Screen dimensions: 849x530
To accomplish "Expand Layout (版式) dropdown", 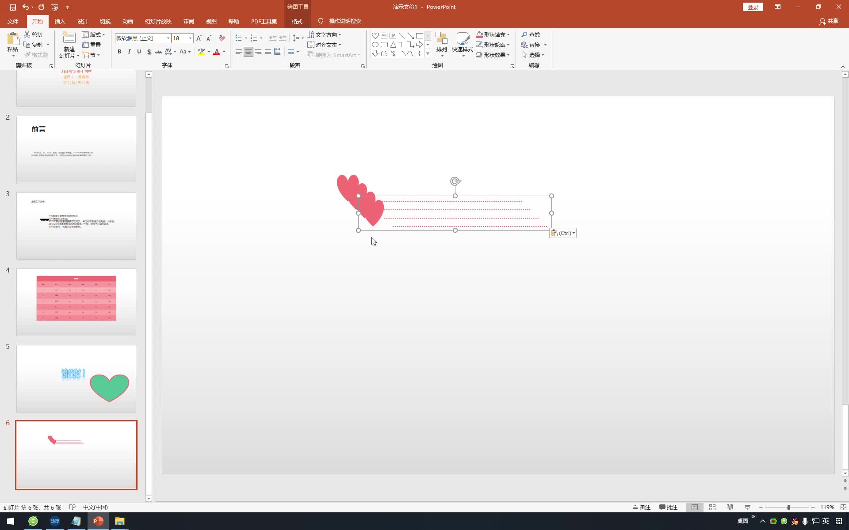I will coord(94,34).
